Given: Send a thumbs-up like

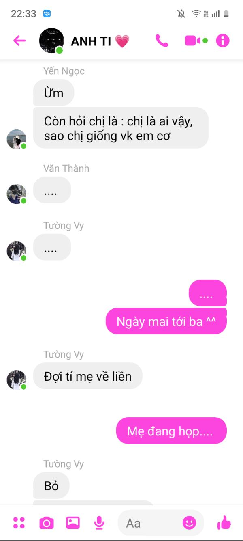Looking at the screenshot, I should pyautogui.click(x=224, y=523).
